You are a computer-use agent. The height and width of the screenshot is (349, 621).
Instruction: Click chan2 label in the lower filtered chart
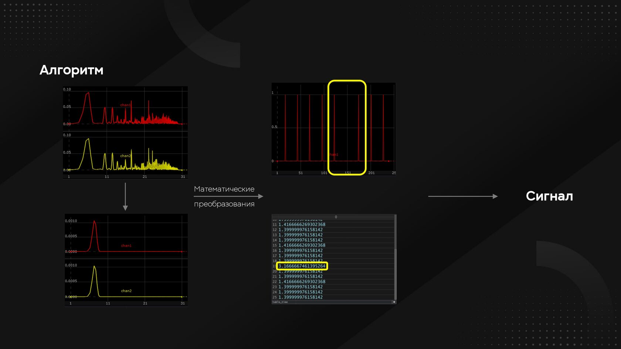pyautogui.click(x=126, y=291)
